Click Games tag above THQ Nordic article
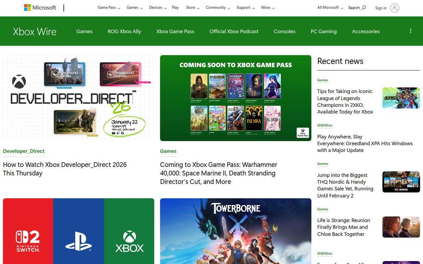423x264 pixels. tap(322, 164)
